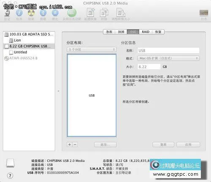This screenshot has height=182, width=211.
Task: Click the Verify (验证) microscope toolbar icon
Action: pos(7,13)
